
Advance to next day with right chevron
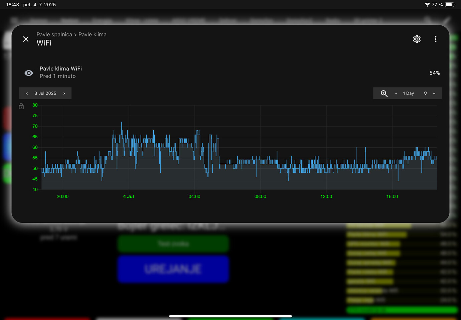point(64,93)
